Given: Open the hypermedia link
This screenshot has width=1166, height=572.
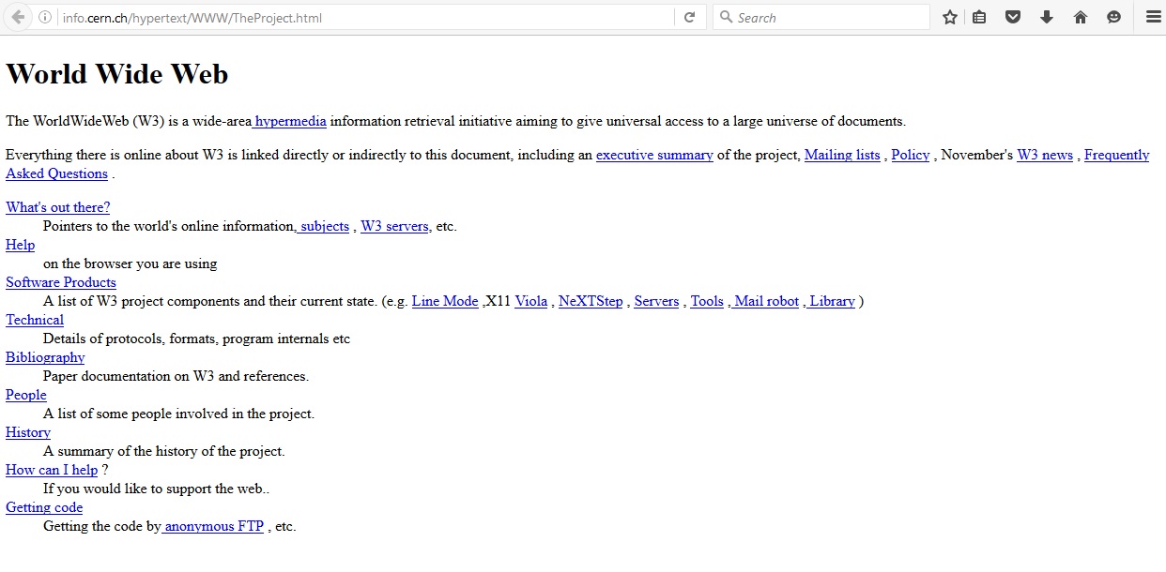Looking at the screenshot, I should pos(289,121).
